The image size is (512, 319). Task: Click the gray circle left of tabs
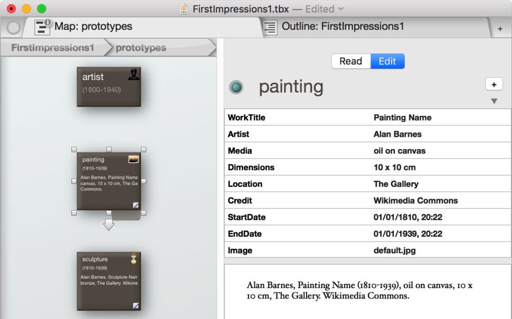[x=14, y=27]
